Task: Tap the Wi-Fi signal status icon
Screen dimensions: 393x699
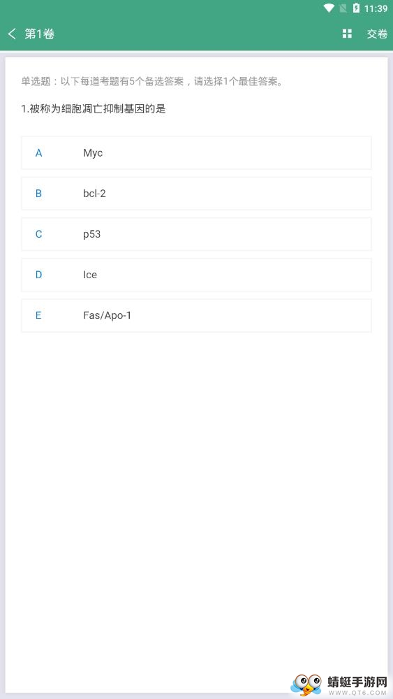Action: [x=329, y=8]
